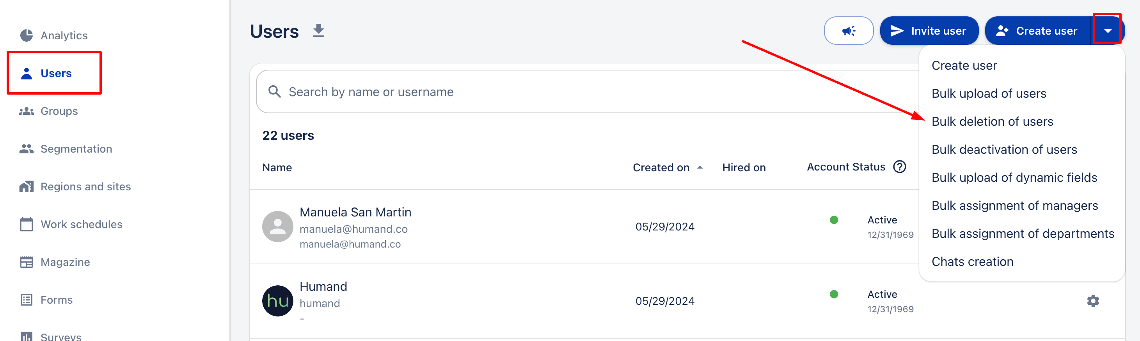Viewport: 1140px width, 341px height.
Task: Download users list via export icon
Action: point(318,31)
